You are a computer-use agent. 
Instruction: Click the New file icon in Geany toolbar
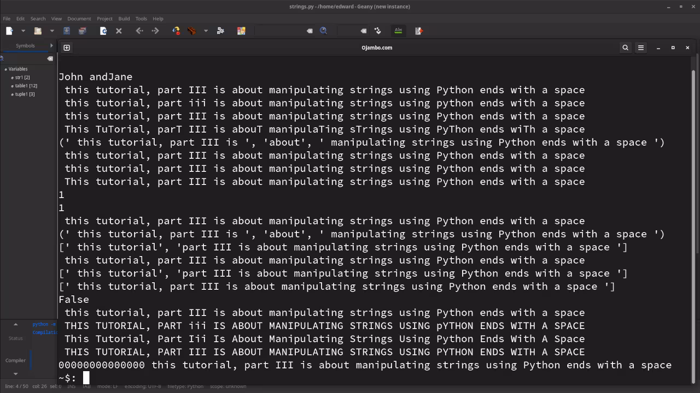[9, 31]
